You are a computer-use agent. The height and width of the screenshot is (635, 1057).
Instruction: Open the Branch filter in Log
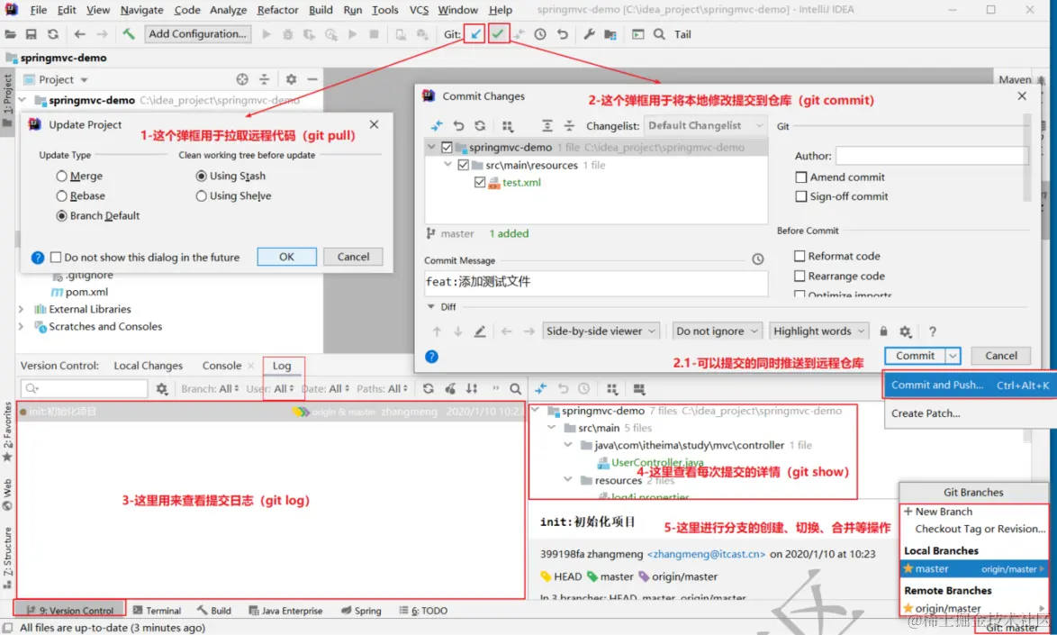[x=210, y=388]
